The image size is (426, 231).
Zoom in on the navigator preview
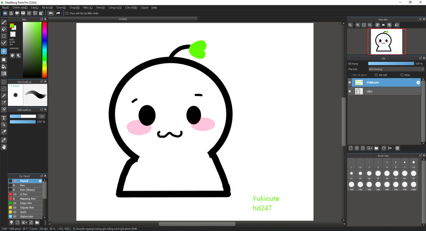[358, 25]
